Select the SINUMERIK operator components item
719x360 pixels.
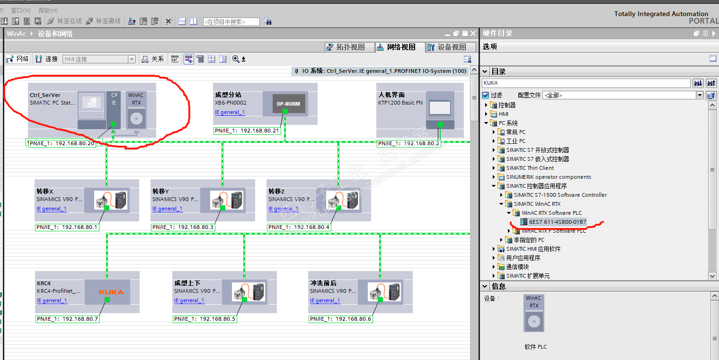coord(549,177)
